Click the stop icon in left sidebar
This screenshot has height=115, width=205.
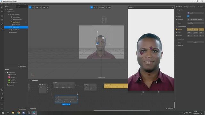[2, 20]
